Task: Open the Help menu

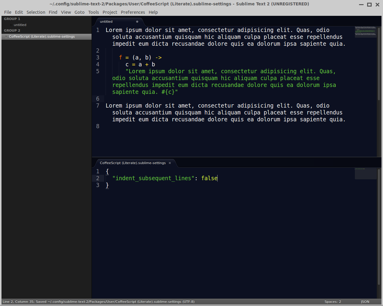Action: pyautogui.click(x=153, y=12)
